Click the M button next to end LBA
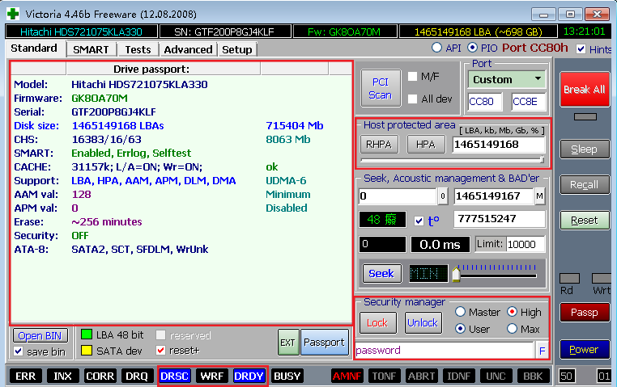Viewport: 617px width, 387px height. pos(539,196)
